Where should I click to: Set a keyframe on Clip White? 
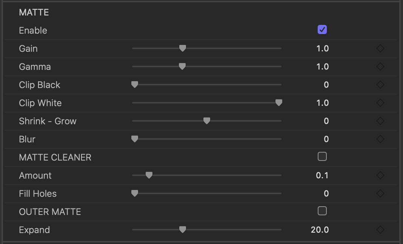[x=380, y=103]
